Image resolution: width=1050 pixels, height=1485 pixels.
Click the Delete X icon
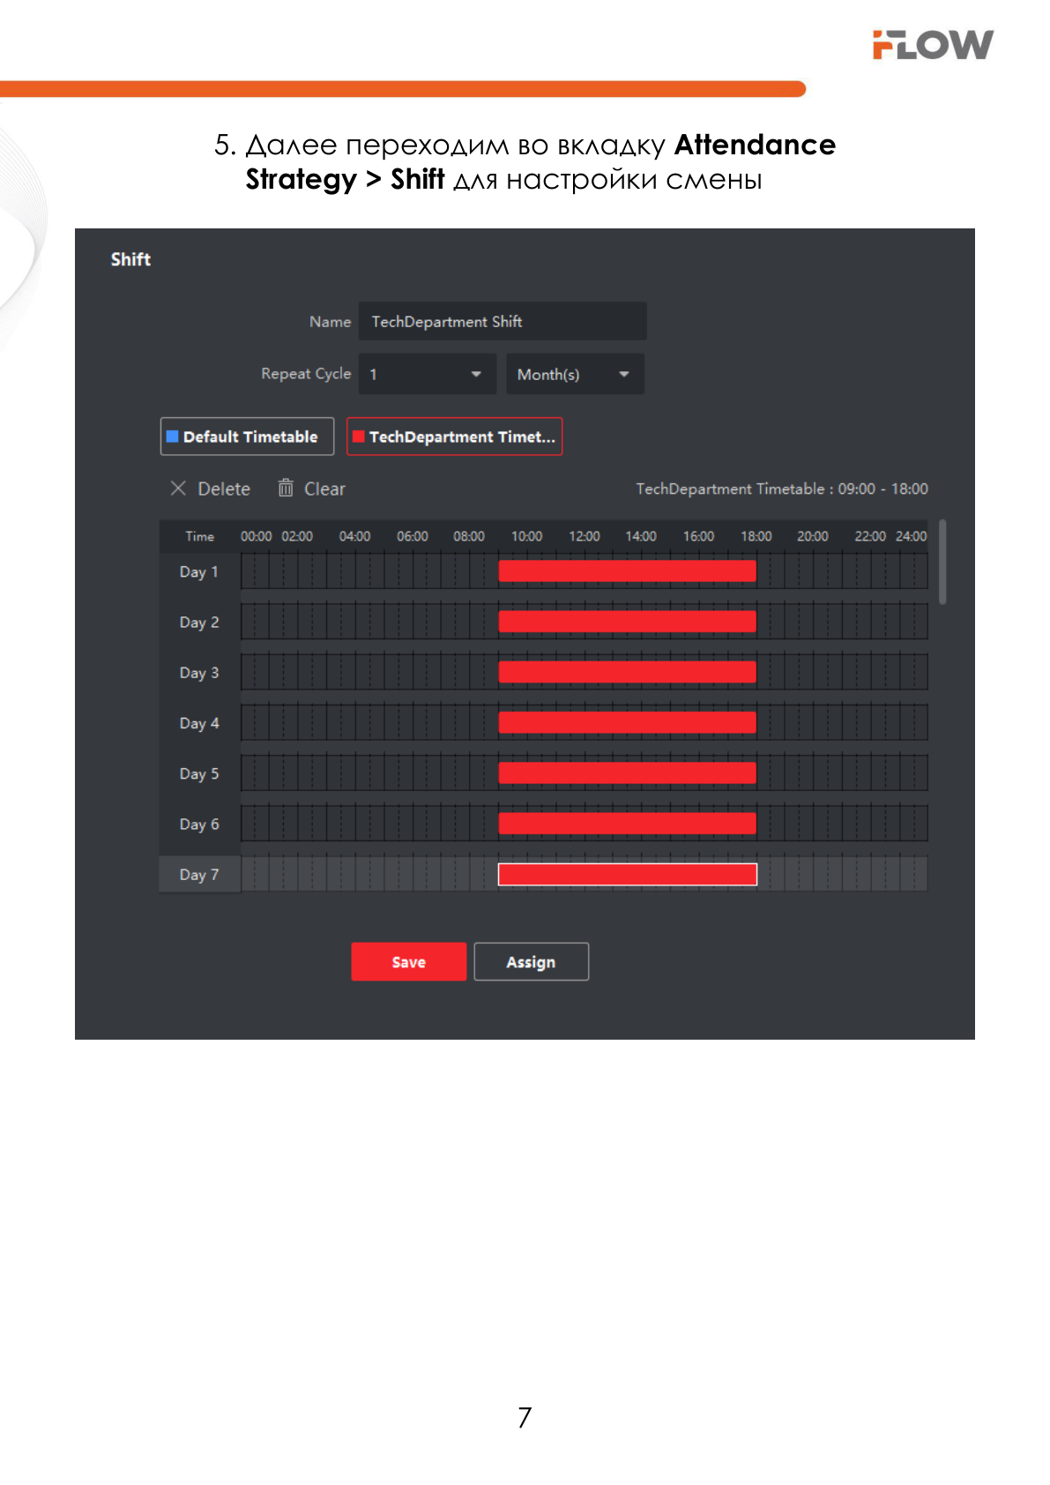[178, 489]
